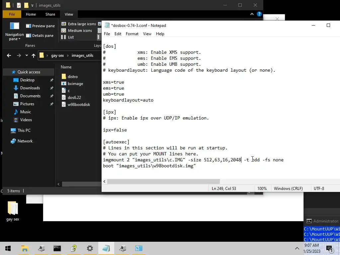Switch to the Explorer Share tab
This screenshot has height=255, width=340.
coord(50,14)
